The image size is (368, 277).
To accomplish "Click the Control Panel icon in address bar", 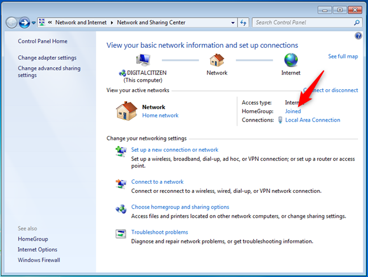I will tap(42, 22).
